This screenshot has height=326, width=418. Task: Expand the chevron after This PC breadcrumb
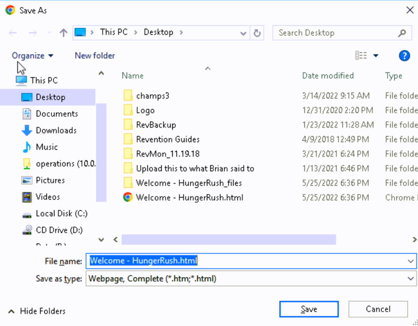[136, 33]
